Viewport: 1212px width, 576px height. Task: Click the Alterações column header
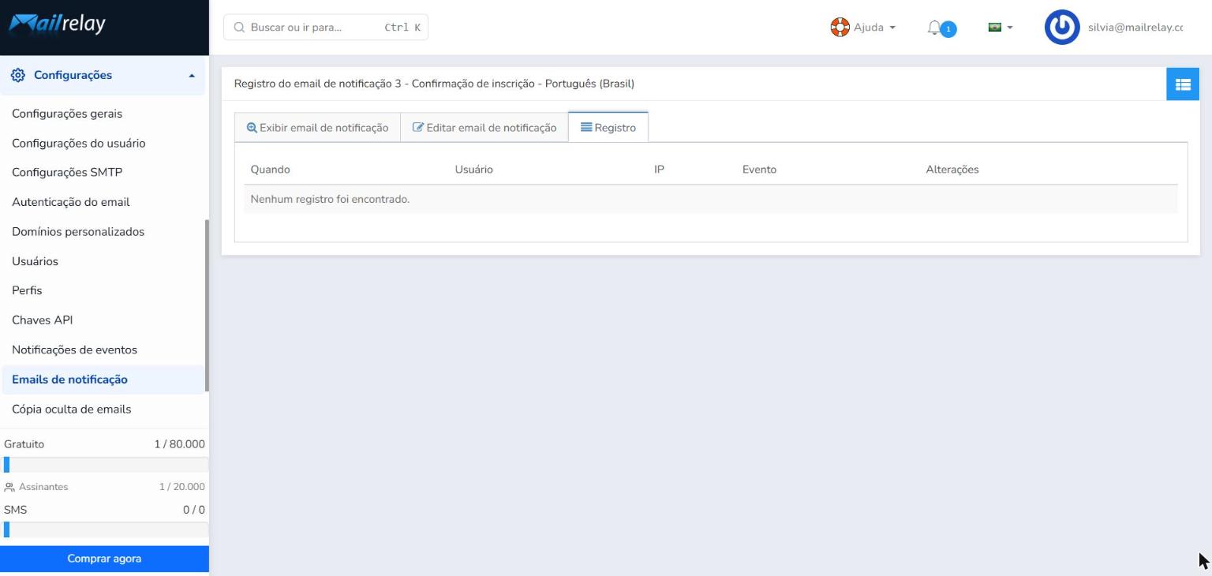952,170
